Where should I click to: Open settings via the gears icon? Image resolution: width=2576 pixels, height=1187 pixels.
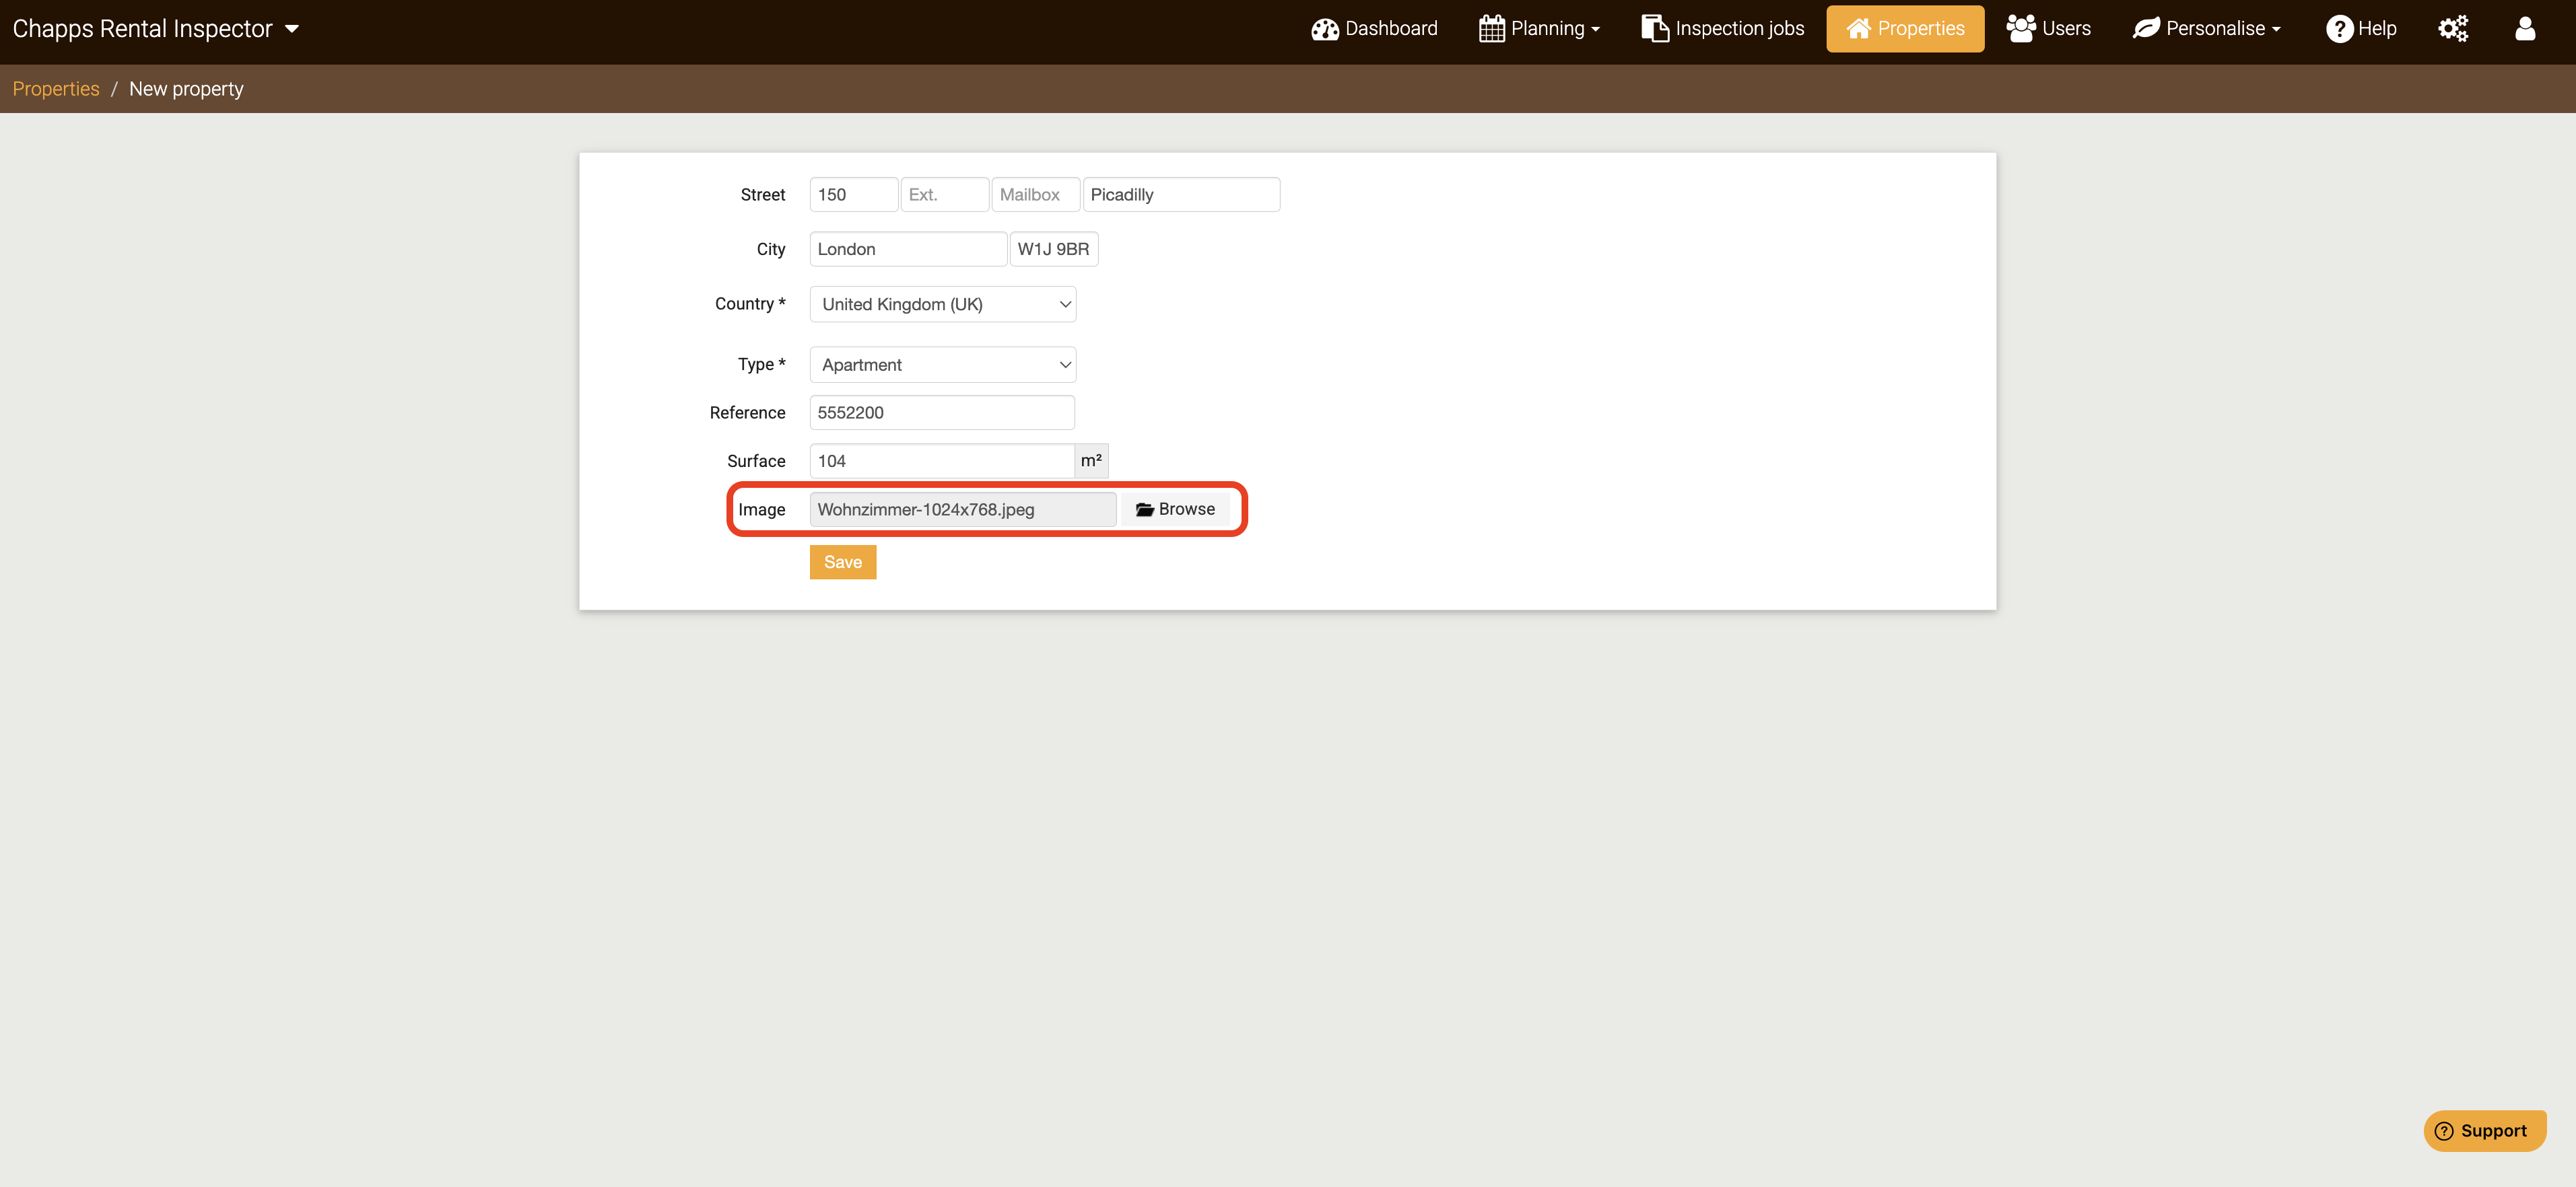pos(2453,28)
